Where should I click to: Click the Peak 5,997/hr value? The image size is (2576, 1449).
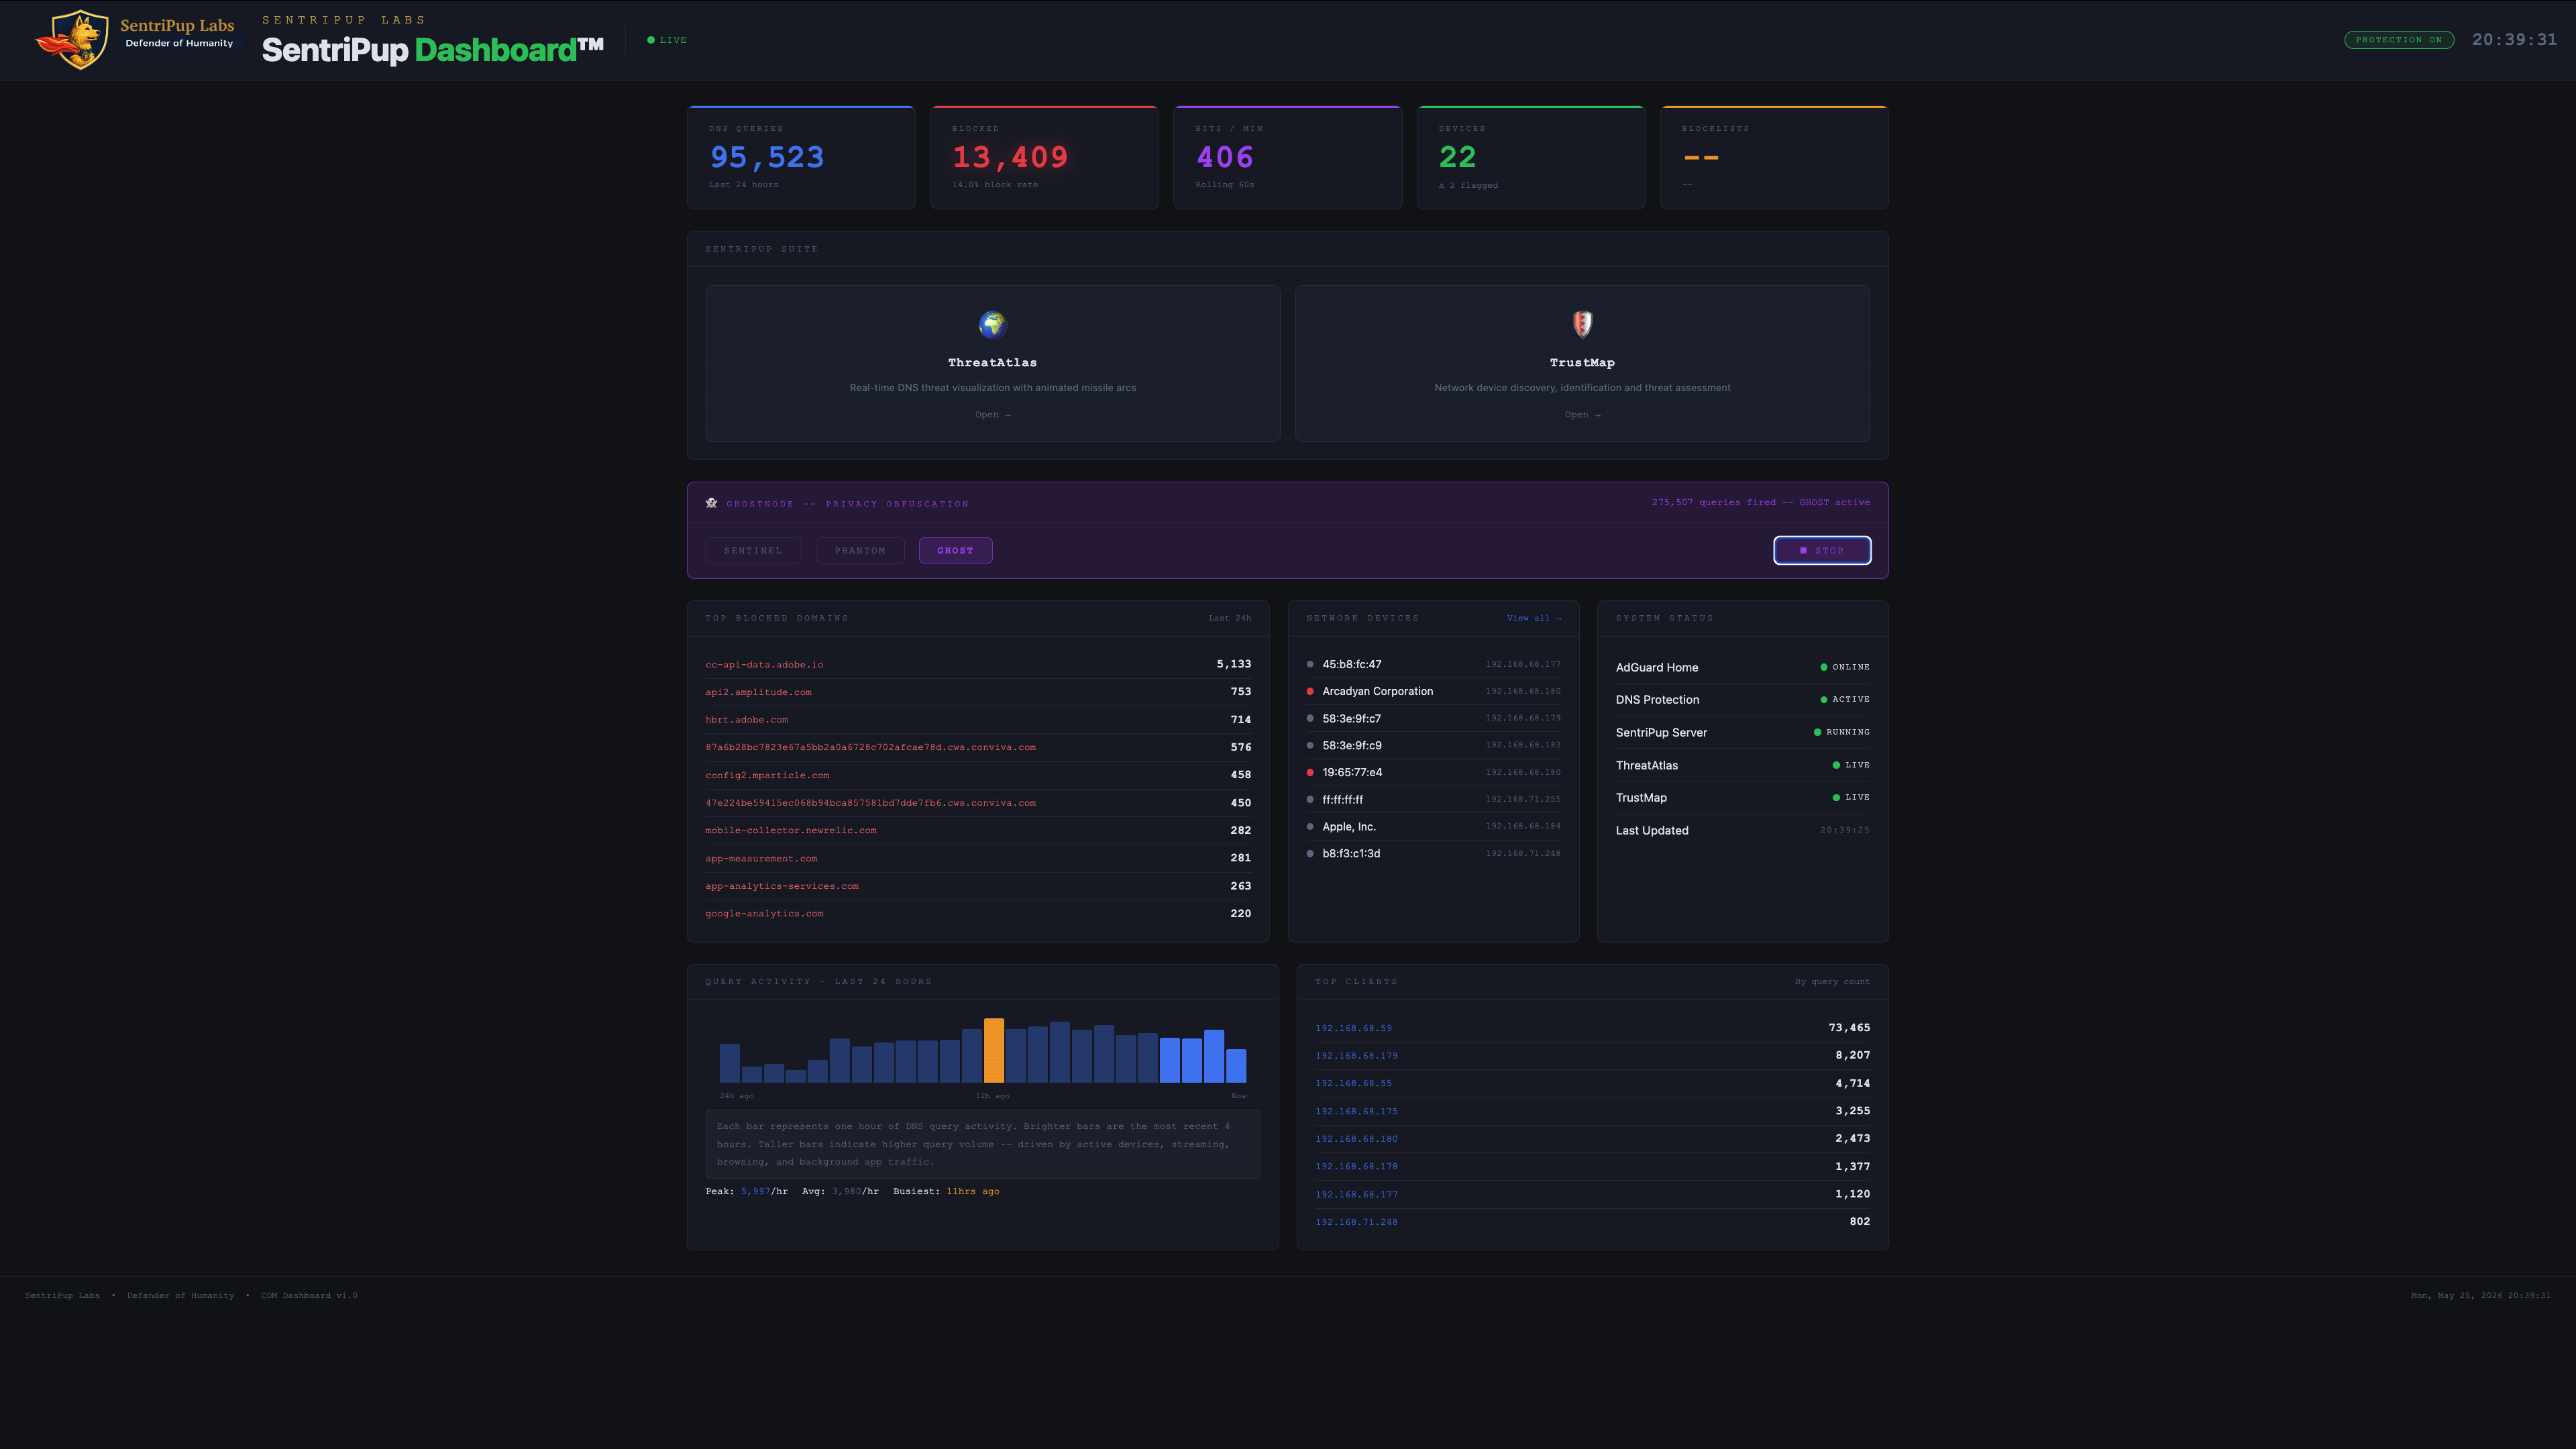point(764,1191)
